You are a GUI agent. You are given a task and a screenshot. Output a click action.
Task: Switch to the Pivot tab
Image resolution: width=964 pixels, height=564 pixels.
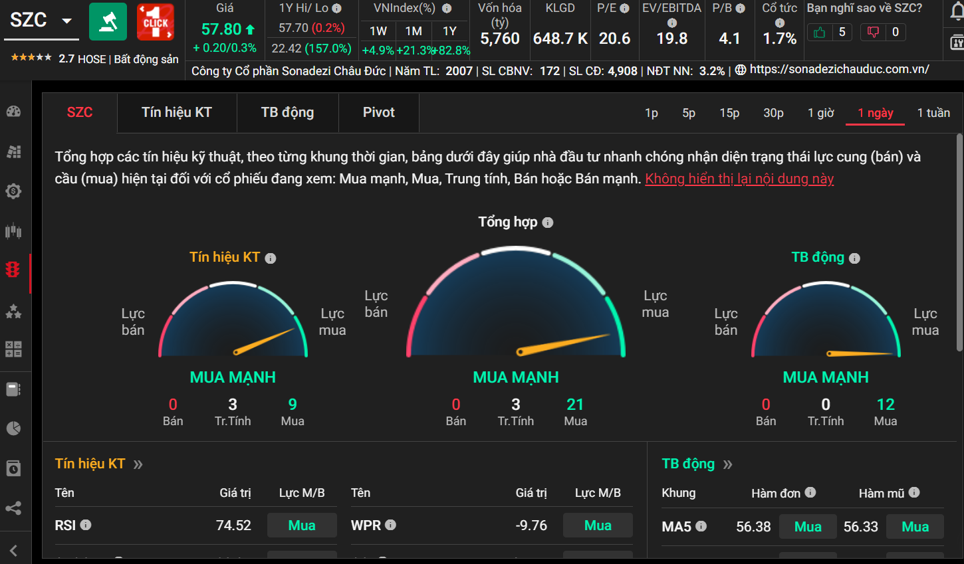(378, 112)
